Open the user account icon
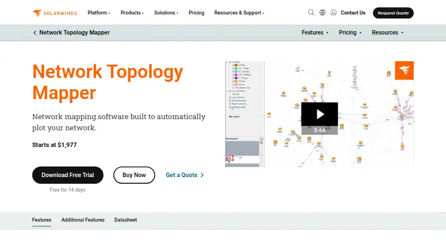 click(333, 12)
